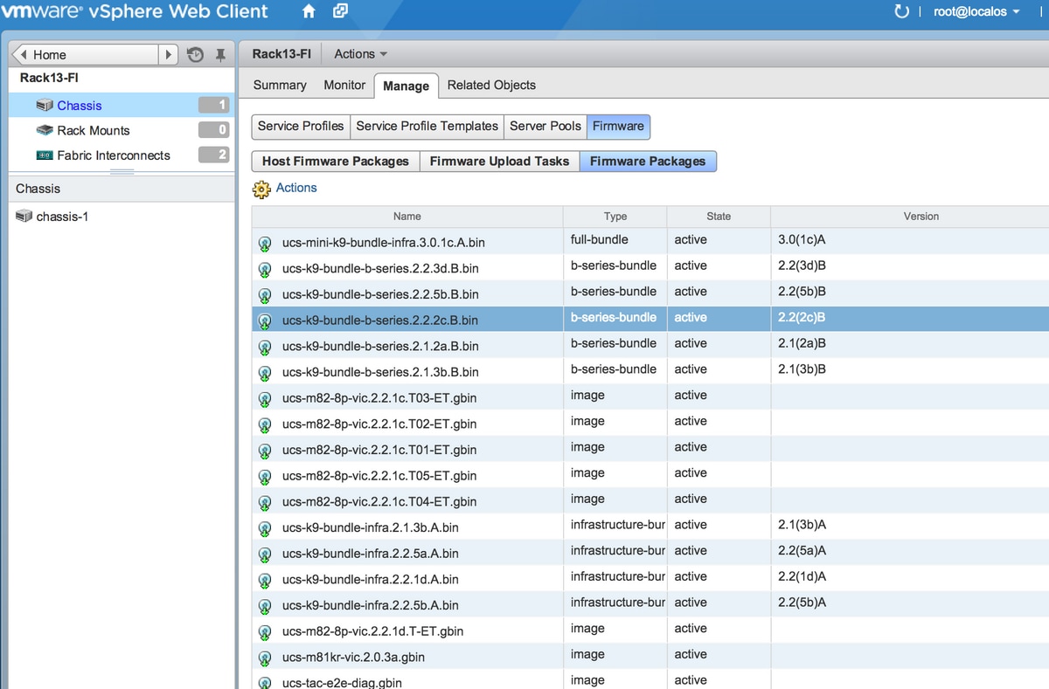This screenshot has width=1049, height=689.
Task: Select Chassis label in the navigator list
Action: tap(80, 106)
